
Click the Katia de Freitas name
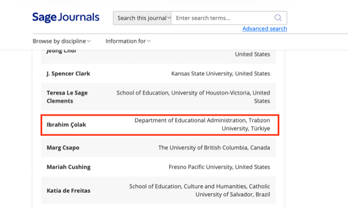click(69, 191)
